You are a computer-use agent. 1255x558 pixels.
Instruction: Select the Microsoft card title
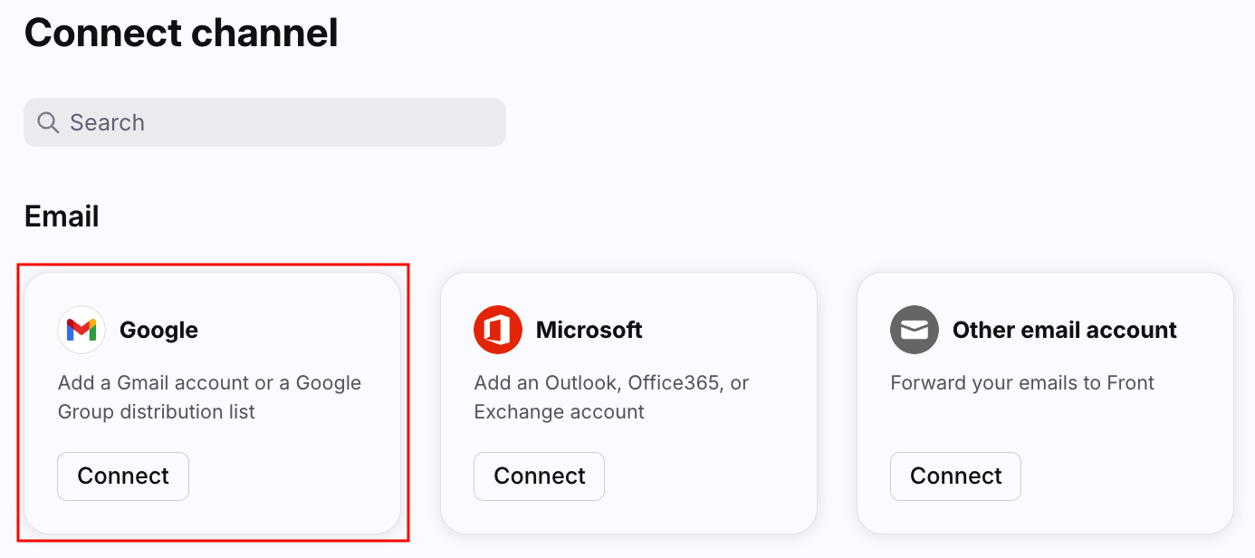coord(589,330)
